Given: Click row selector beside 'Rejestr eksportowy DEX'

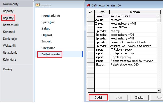Looking at the screenshot, I should (91, 65).
